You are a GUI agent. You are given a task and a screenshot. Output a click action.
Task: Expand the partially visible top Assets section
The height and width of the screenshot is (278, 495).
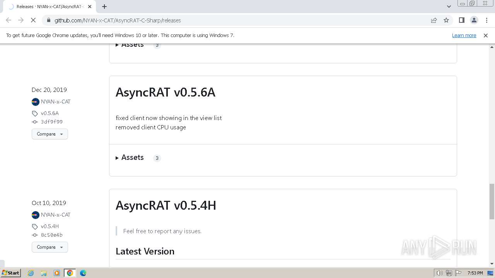[130, 45]
